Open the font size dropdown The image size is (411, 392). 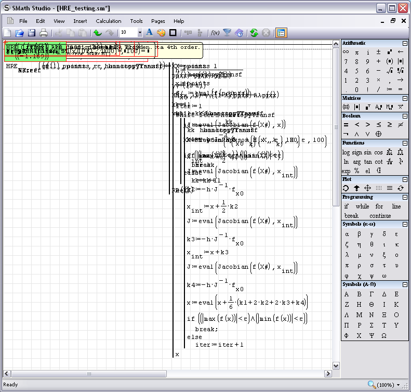click(x=139, y=33)
